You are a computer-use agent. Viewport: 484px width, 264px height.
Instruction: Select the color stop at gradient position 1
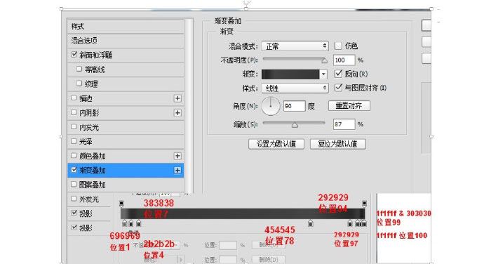(124, 223)
